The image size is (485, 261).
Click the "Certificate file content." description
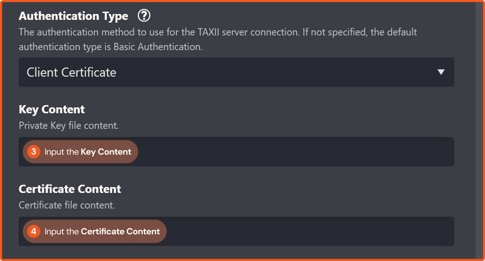[67, 205]
